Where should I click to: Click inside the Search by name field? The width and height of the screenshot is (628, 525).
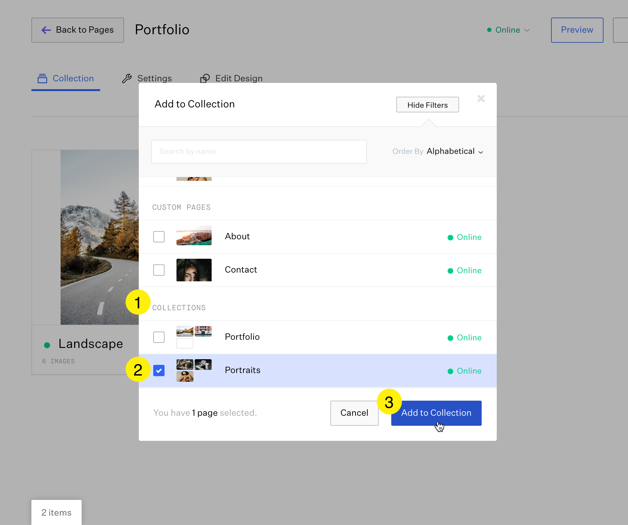(x=259, y=151)
